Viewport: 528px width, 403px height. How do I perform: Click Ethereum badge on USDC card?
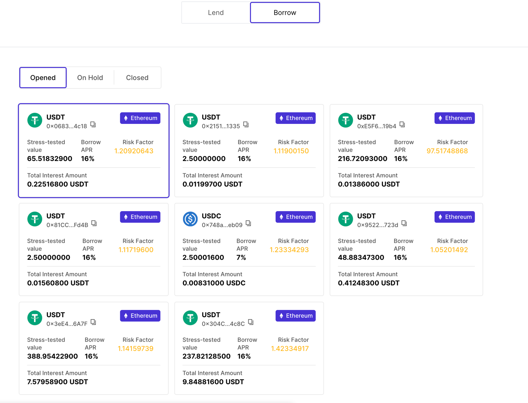(295, 217)
